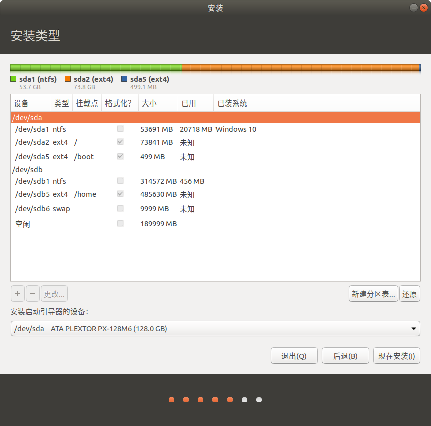This screenshot has width=431, height=426.
Task: Click the 现在安装(I) button
Action: click(397, 356)
